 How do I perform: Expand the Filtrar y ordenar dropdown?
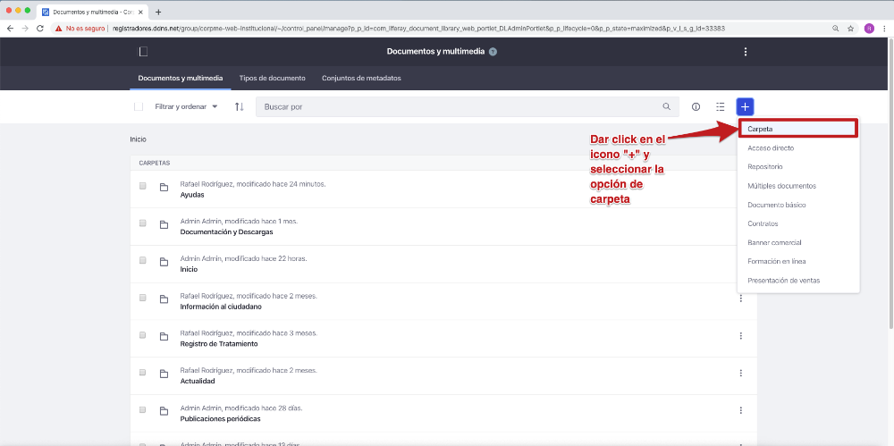click(186, 106)
